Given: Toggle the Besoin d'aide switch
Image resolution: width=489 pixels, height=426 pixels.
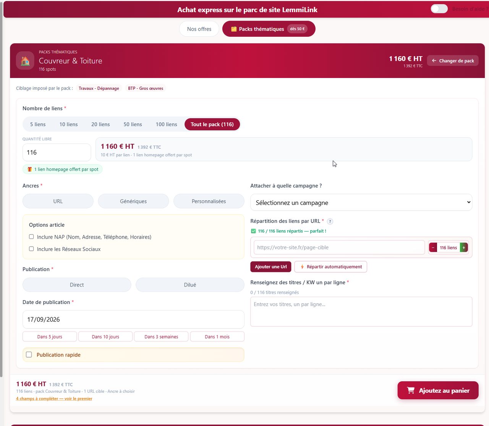Looking at the screenshot, I should [x=439, y=9].
